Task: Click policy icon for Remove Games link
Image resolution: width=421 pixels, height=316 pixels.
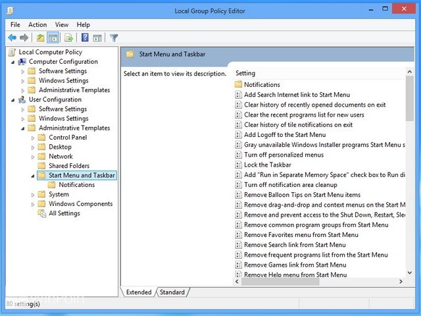Action: tap(238, 265)
